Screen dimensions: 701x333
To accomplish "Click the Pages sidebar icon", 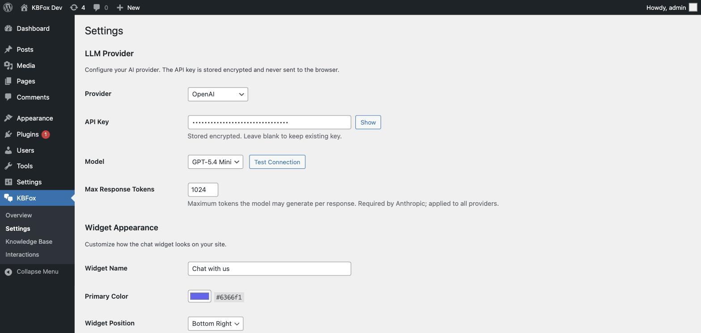I will tap(8, 81).
